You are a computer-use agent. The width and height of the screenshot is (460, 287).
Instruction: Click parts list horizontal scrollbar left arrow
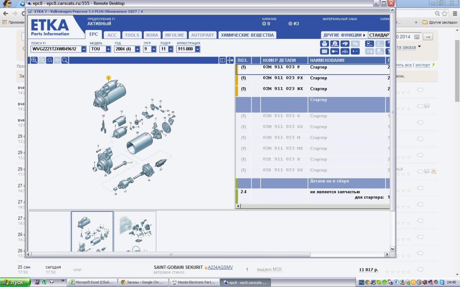pos(238,206)
